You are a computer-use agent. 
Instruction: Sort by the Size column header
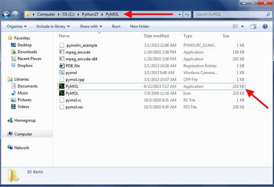226,36
